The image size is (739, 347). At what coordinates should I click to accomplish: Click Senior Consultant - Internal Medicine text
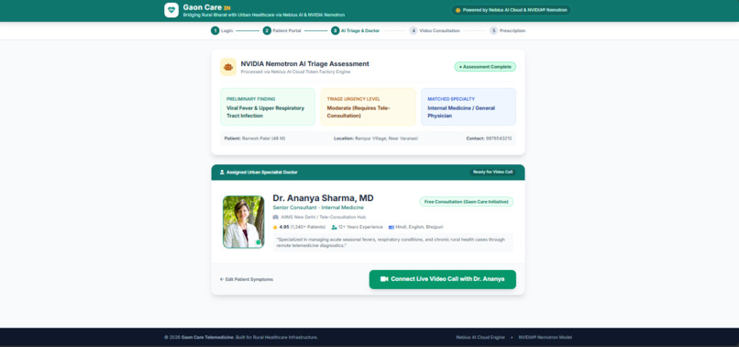318,207
